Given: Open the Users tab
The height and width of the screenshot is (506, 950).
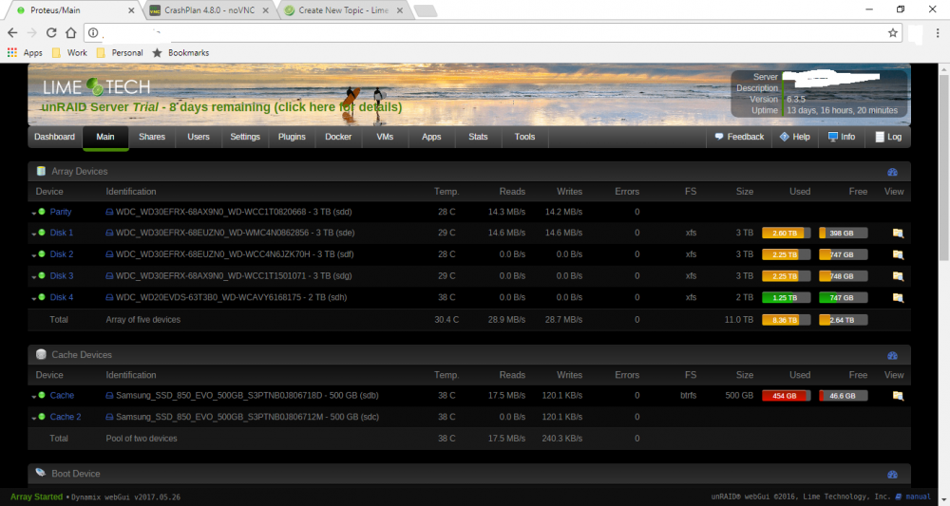Looking at the screenshot, I should point(199,137).
